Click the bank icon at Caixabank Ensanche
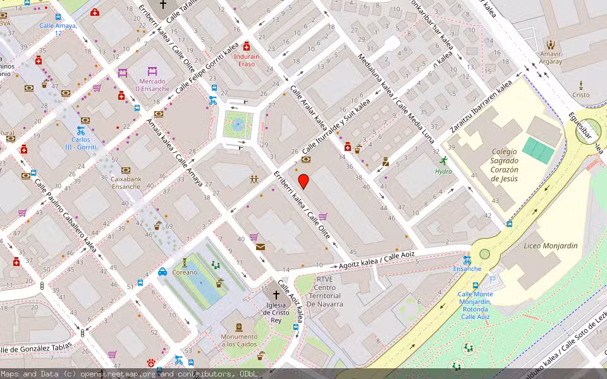Viewport: 607px width, 379px height. point(126,170)
